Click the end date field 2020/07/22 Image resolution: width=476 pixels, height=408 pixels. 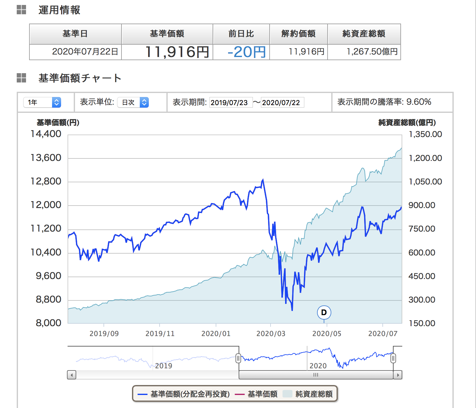(281, 103)
